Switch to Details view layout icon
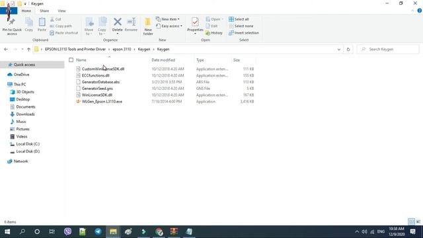 click(x=411, y=221)
